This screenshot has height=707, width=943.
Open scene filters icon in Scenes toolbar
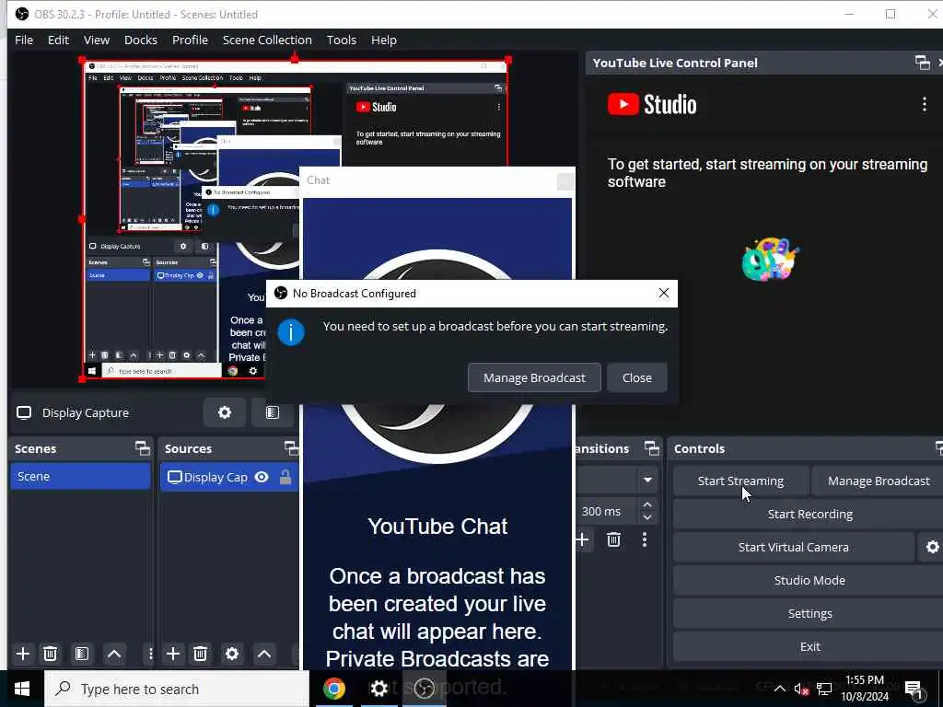[82, 654]
